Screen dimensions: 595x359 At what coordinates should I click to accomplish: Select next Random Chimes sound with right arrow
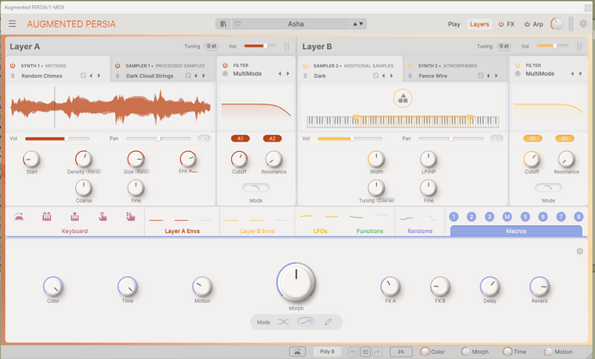coord(99,76)
